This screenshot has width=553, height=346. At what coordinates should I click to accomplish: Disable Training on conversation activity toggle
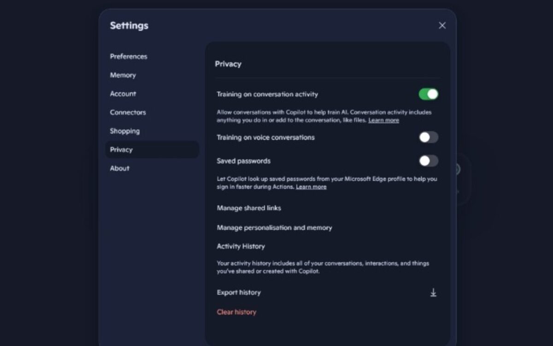point(429,94)
